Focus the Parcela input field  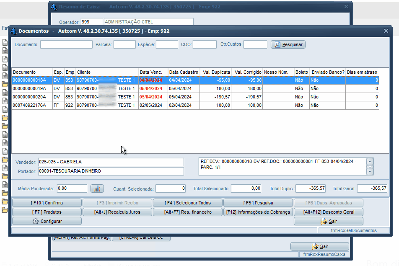tap(125, 44)
